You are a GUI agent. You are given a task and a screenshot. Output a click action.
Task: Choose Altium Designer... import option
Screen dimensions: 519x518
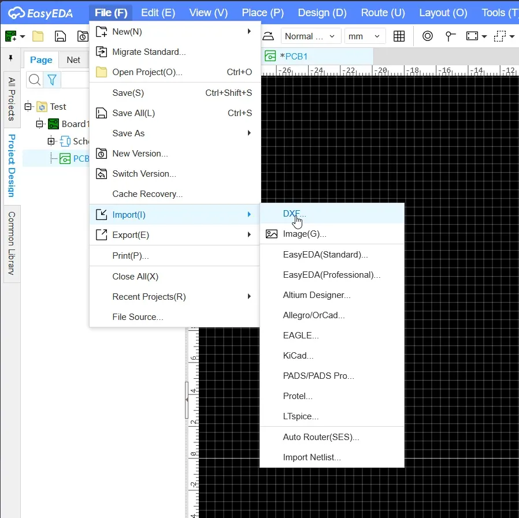pos(317,295)
